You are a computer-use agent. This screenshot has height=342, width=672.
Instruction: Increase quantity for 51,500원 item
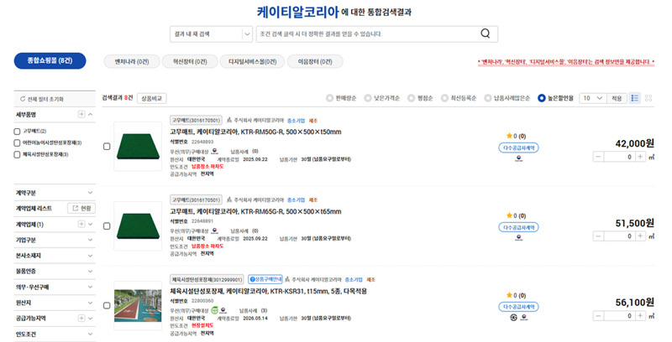pos(640,236)
